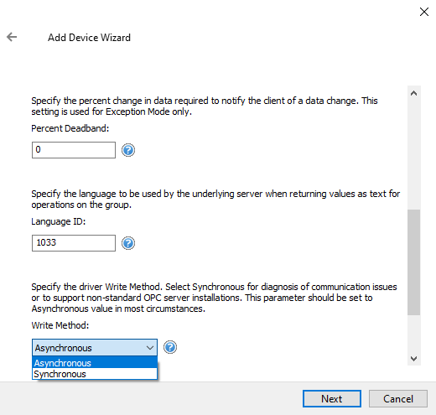Click the Write Method combo box text
Image resolution: width=436 pixels, height=415 pixels.
63,348
